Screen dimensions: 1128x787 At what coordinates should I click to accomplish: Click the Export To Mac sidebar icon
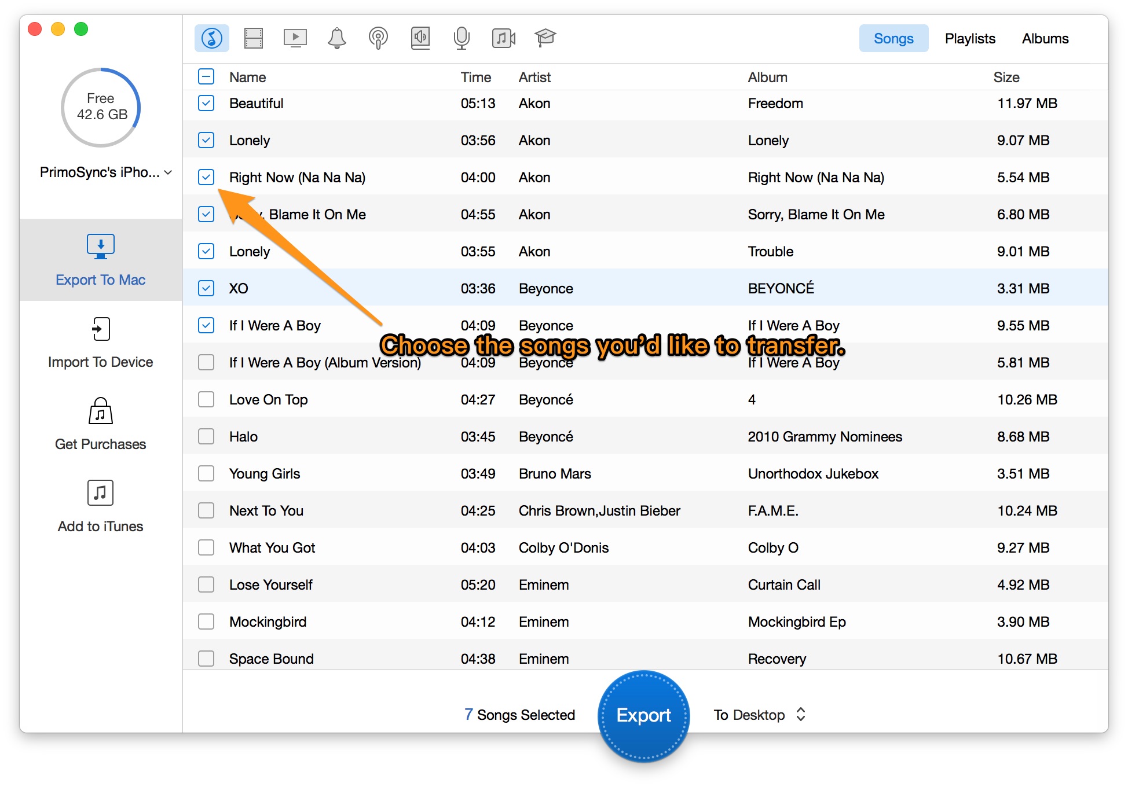tap(101, 247)
